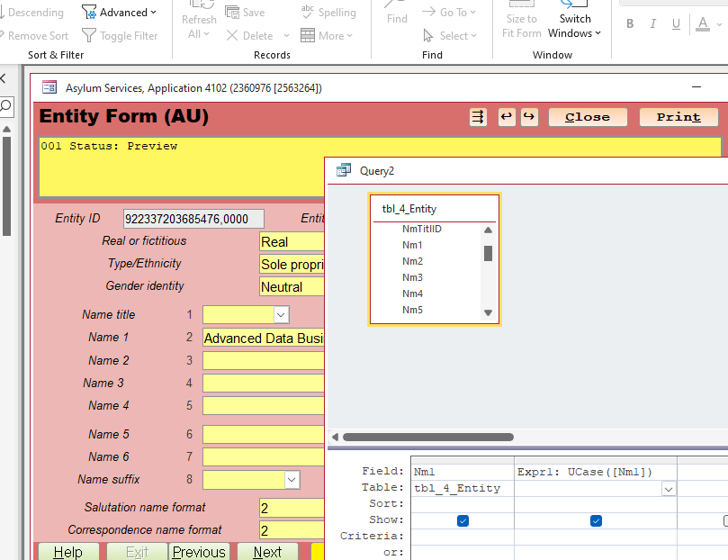Toggle Bold text formatting
728x560 pixels.
[x=630, y=23]
